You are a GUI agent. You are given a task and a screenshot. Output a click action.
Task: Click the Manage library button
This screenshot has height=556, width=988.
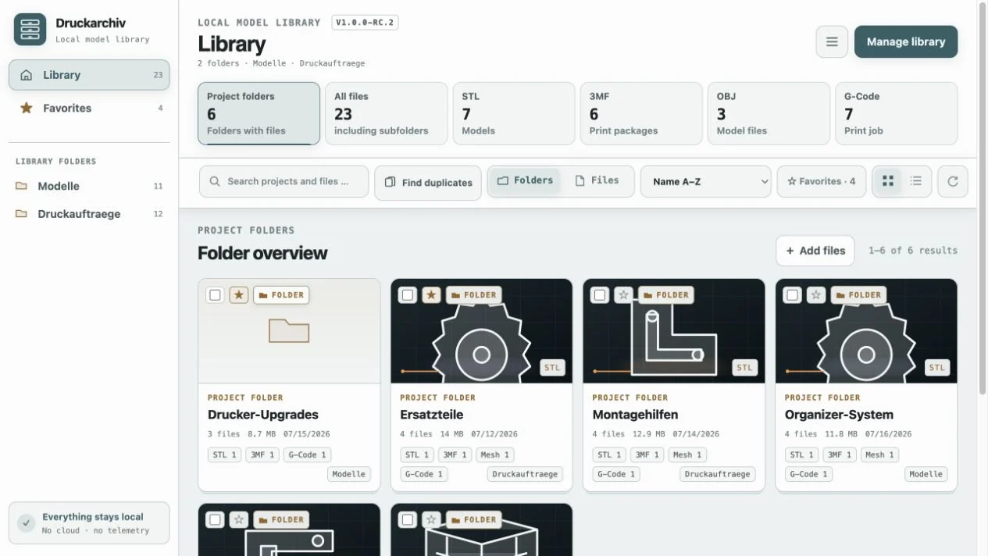[906, 42]
